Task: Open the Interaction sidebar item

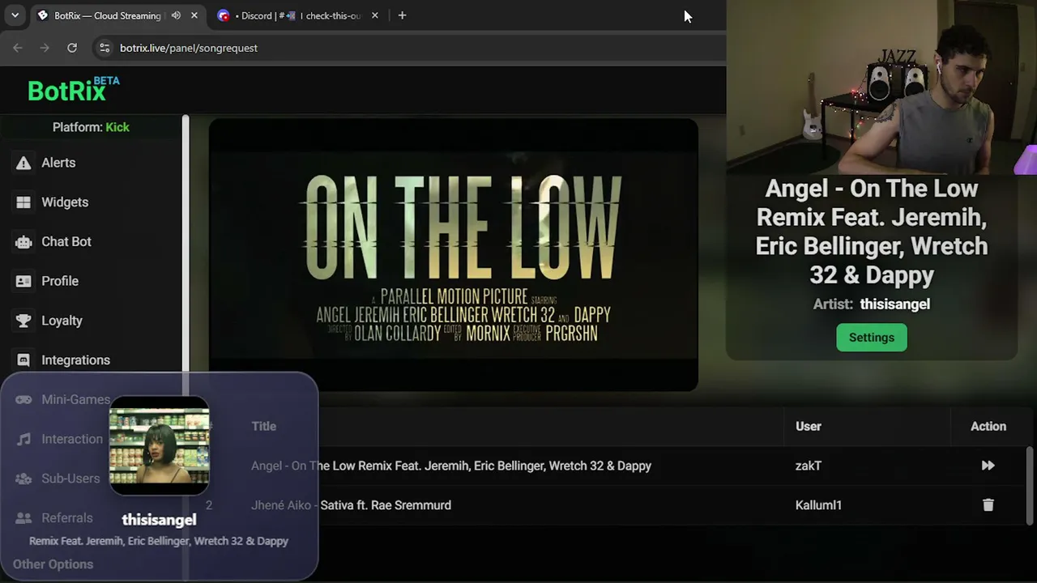Action: coord(72,439)
